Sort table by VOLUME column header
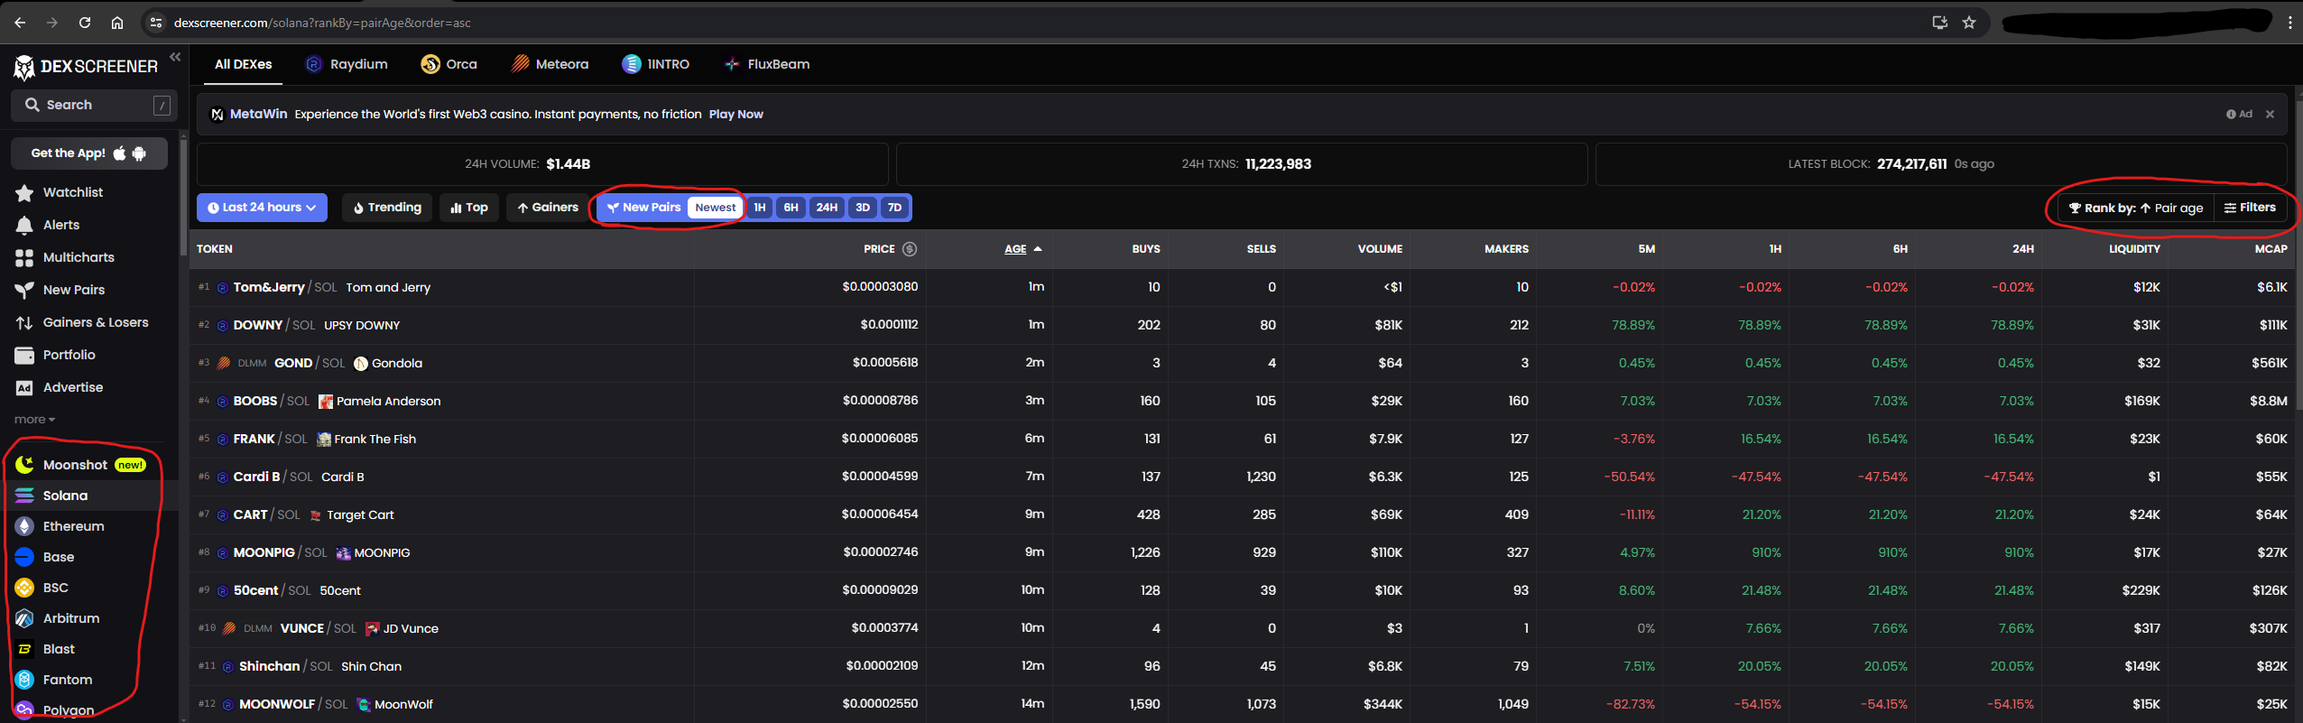Screen dimensions: 2303x723 pyautogui.click(x=1380, y=249)
